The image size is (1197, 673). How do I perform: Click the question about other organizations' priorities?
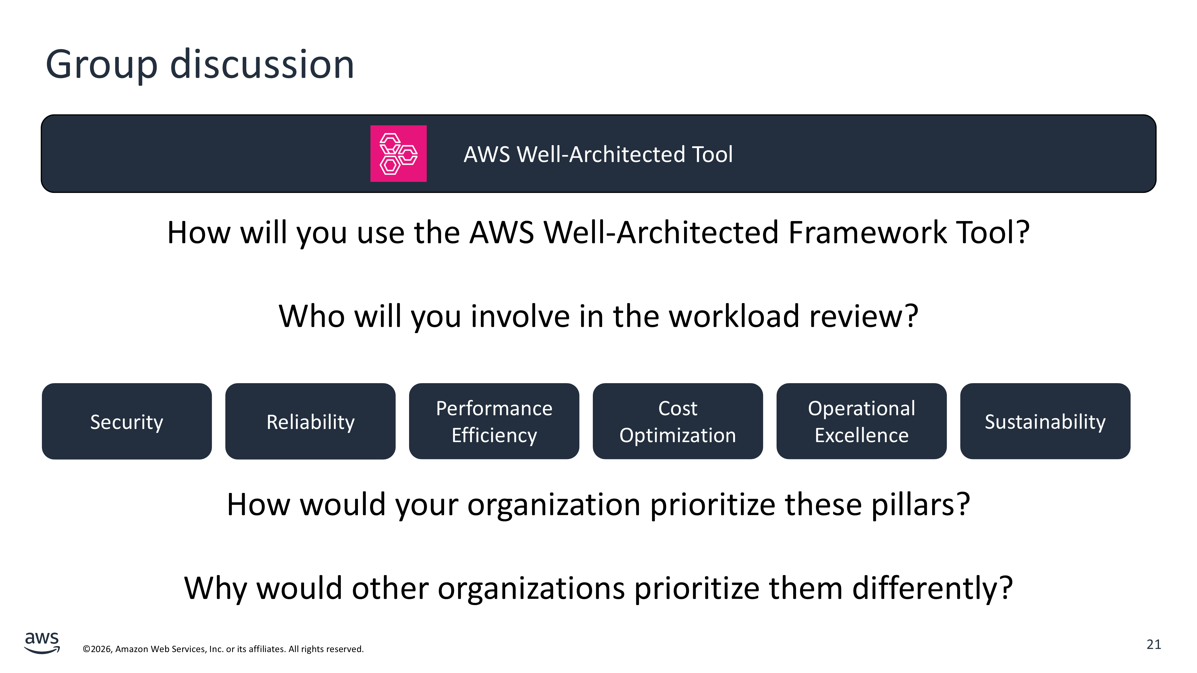tap(598, 588)
